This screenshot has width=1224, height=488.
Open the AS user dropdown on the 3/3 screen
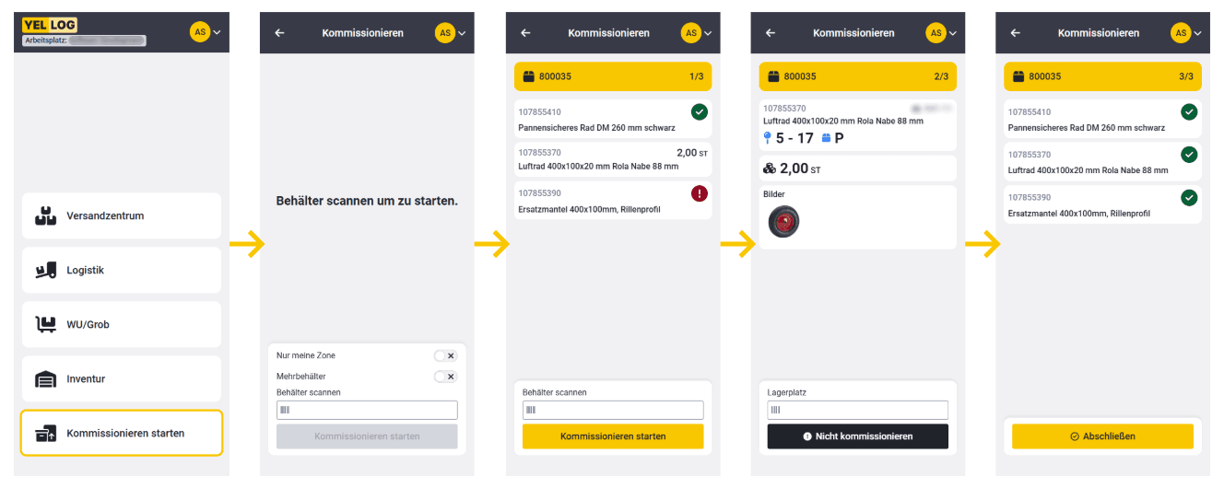coord(1187,33)
